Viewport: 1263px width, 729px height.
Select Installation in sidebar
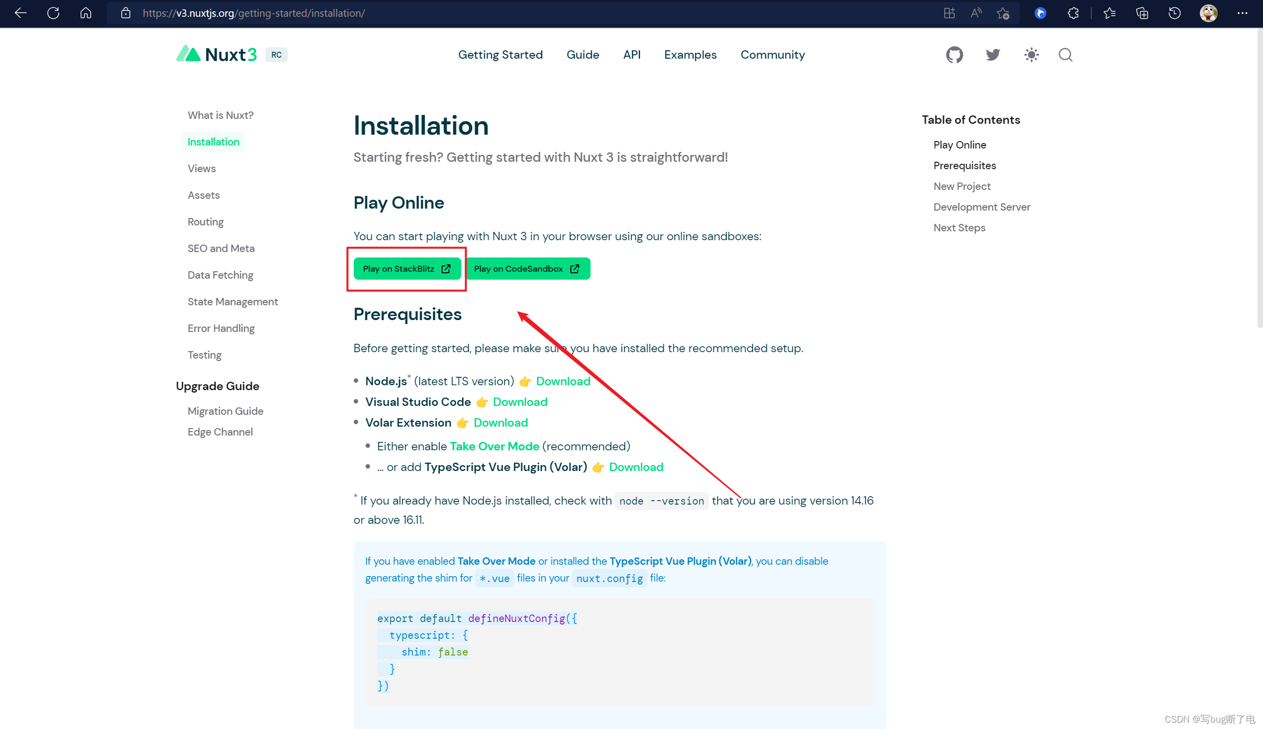point(213,142)
